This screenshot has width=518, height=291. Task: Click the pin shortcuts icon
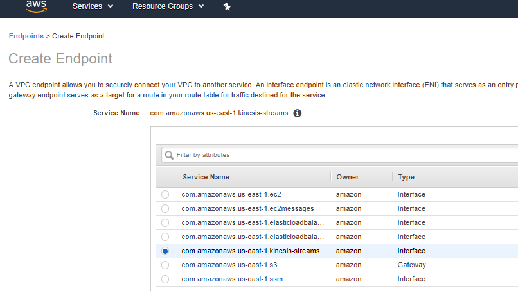click(226, 6)
